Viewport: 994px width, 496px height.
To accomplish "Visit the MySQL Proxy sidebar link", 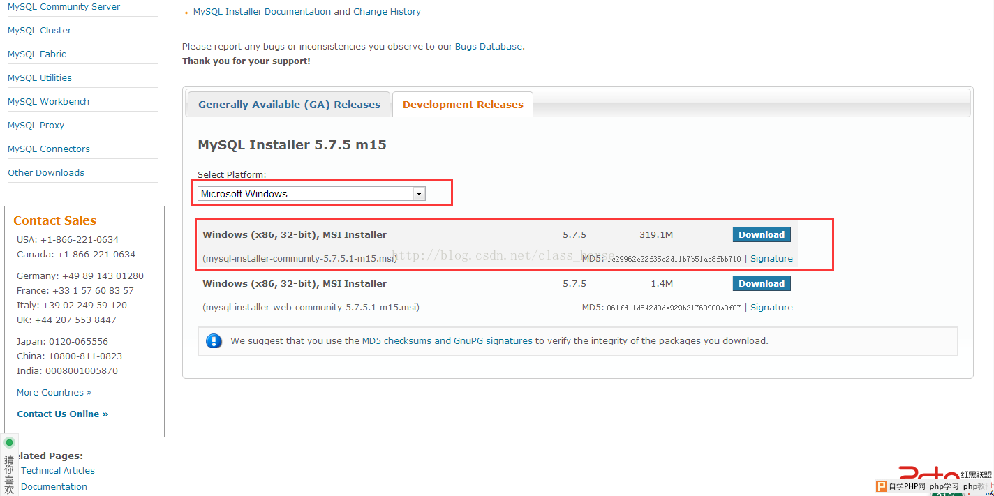I will coord(36,126).
